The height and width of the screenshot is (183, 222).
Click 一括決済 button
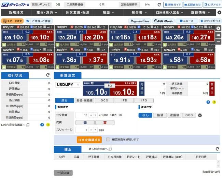tap(63, 173)
